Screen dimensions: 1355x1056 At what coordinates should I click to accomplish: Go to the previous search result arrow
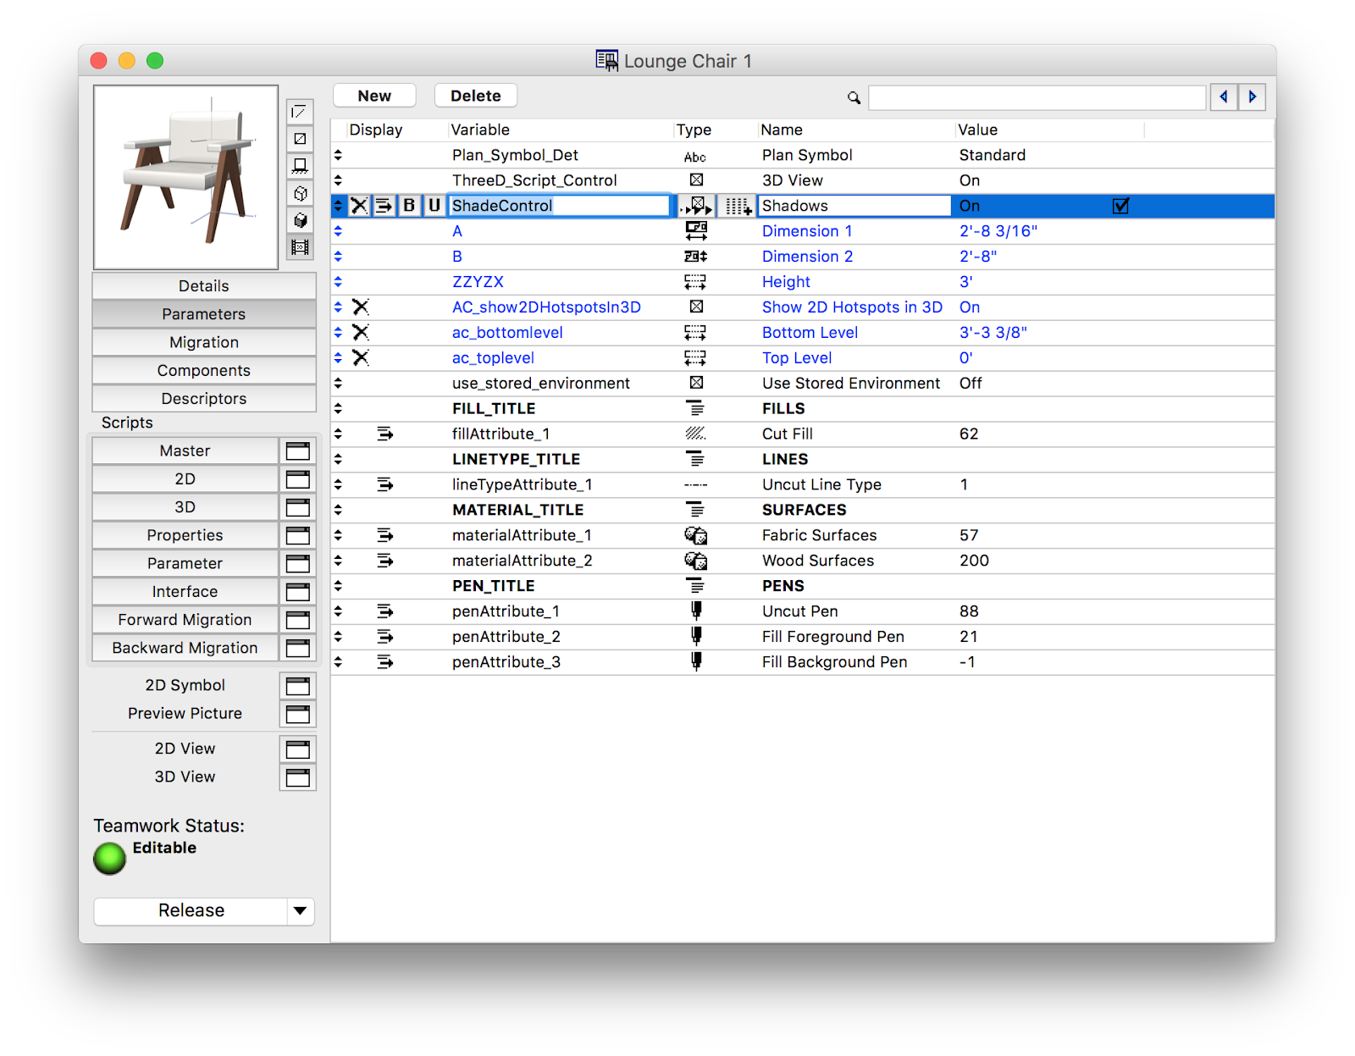pyautogui.click(x=1224, y=97)
